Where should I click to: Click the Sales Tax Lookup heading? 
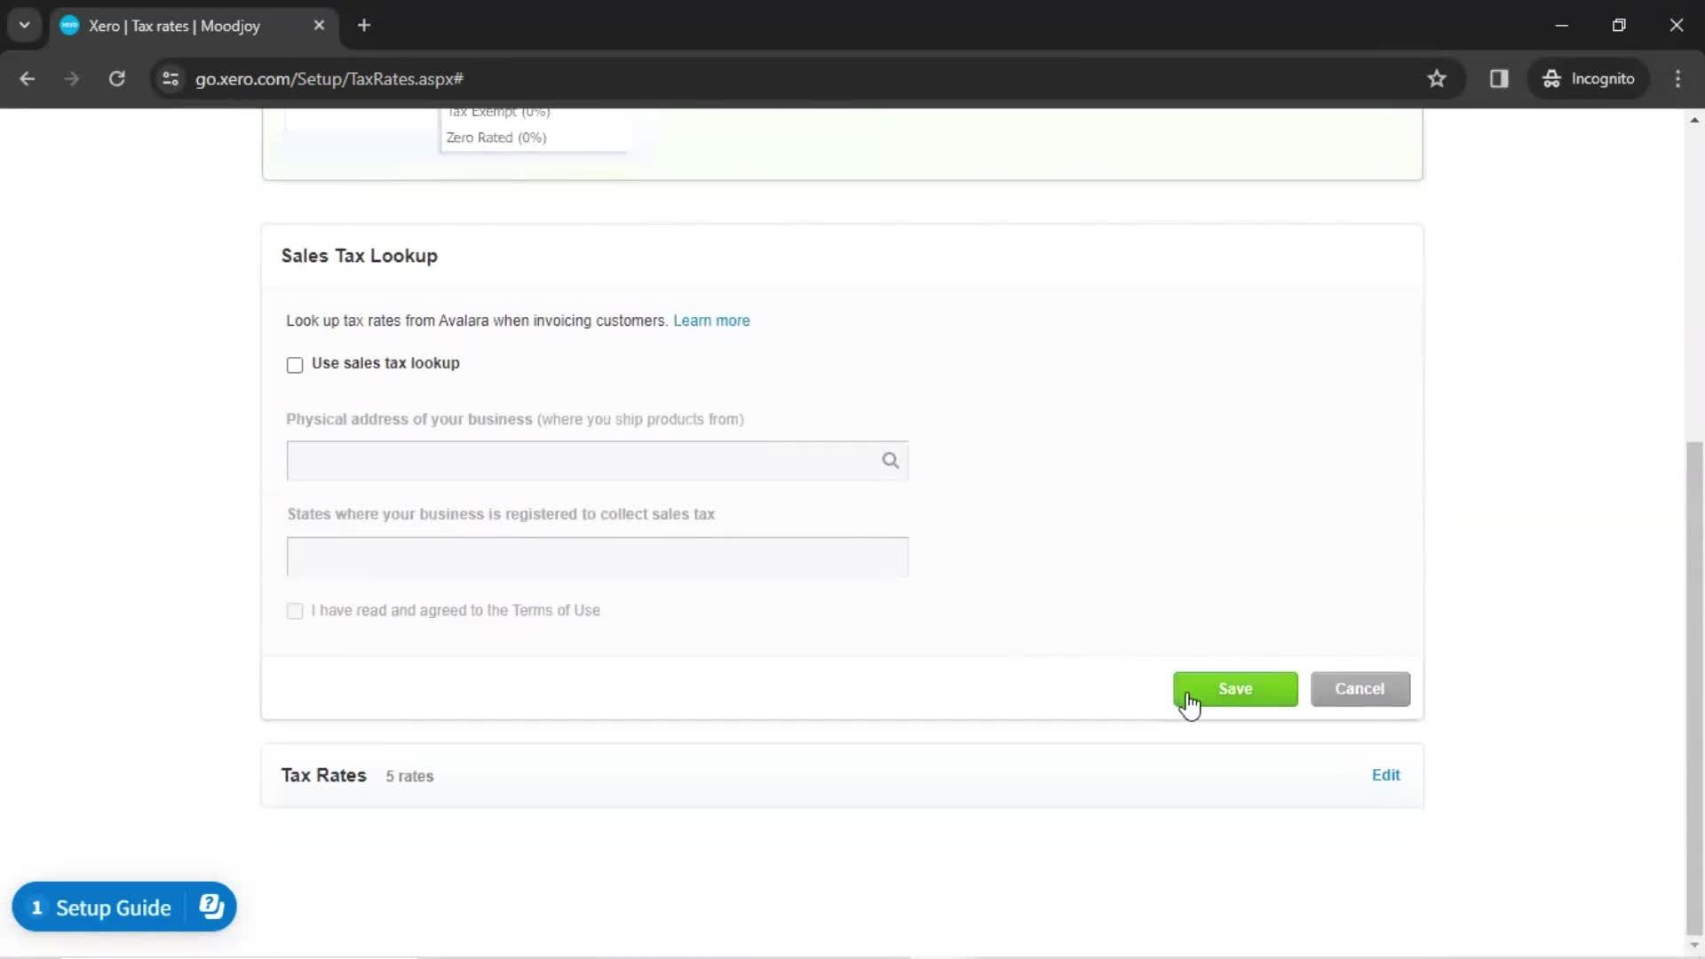click(360, 256)
